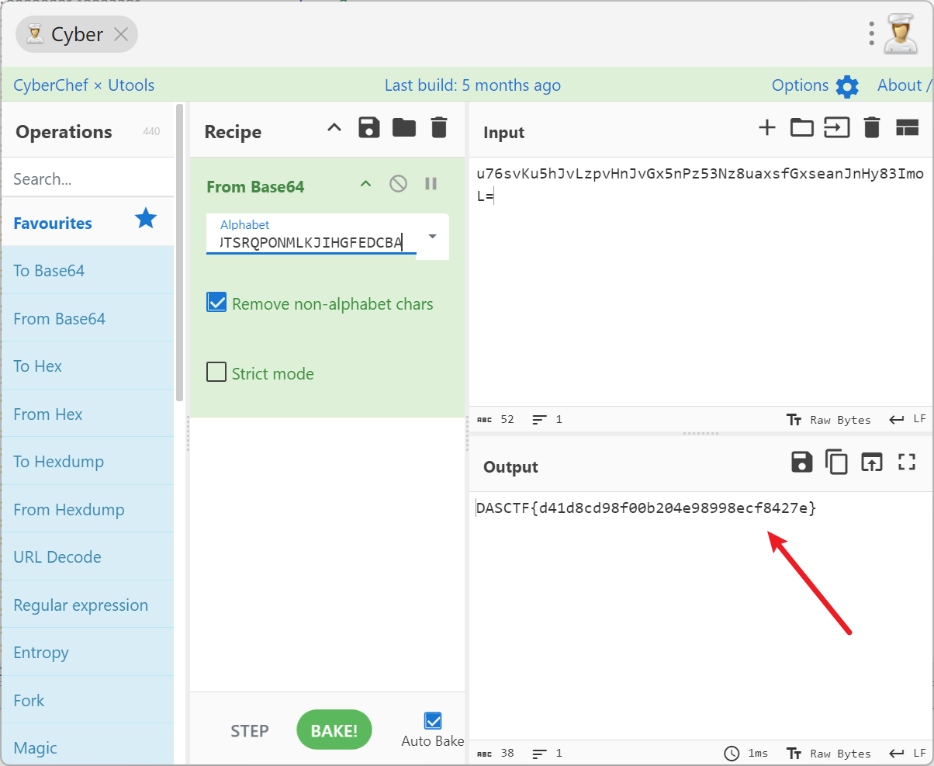Screen dimensions: 934x766
Task: Clear the input and output with the trash icon
Action: pos(871,128)
